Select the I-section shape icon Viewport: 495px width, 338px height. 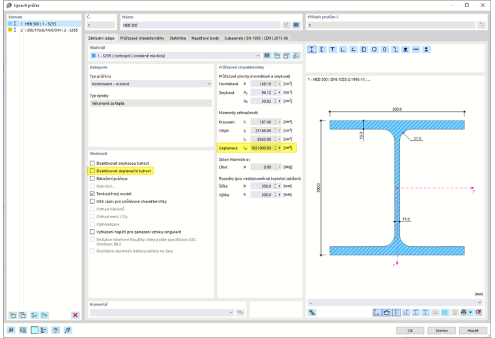pos(312,49)
